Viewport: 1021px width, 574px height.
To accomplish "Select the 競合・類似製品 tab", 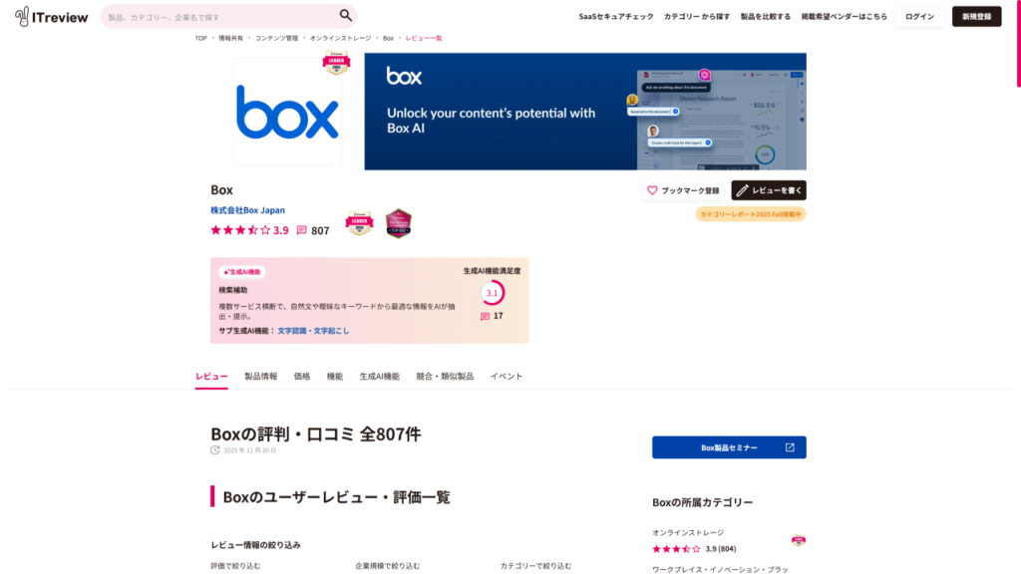I will pos(445,377).
